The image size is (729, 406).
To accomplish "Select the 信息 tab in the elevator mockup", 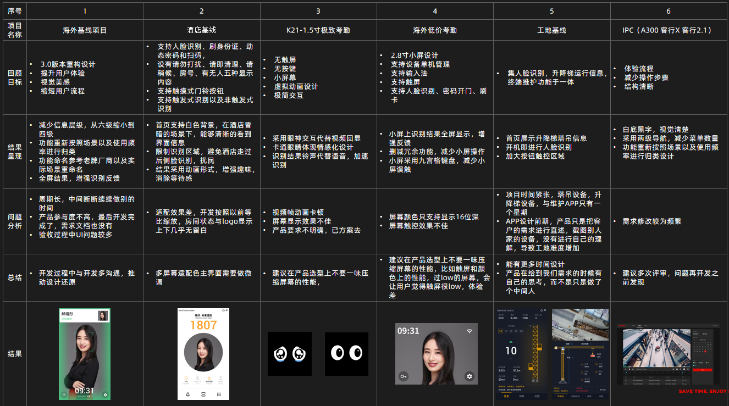I will 506,396.
